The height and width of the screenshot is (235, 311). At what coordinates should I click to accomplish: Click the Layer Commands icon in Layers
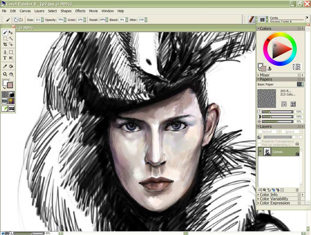click(x=260, y=190)
